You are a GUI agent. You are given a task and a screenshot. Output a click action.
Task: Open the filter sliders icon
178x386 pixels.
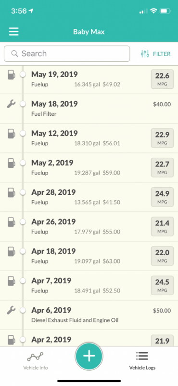pyautogui.click(x=145, y=54)
